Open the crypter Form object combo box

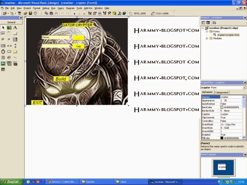(x=223, y=88)
